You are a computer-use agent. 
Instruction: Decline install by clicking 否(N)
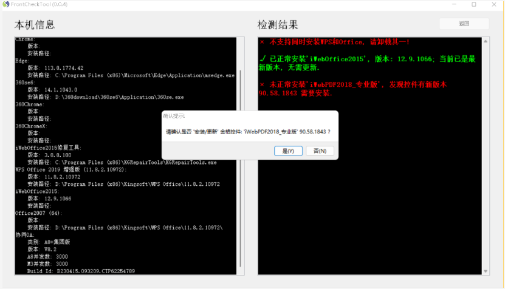(320, 151)
